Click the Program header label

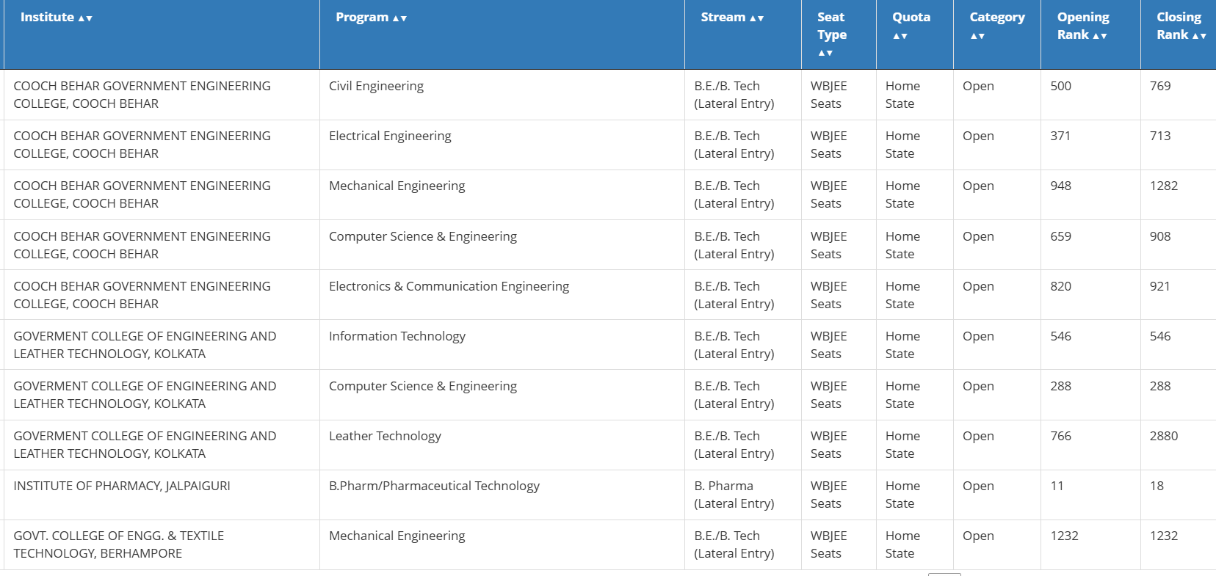[362, 17]
